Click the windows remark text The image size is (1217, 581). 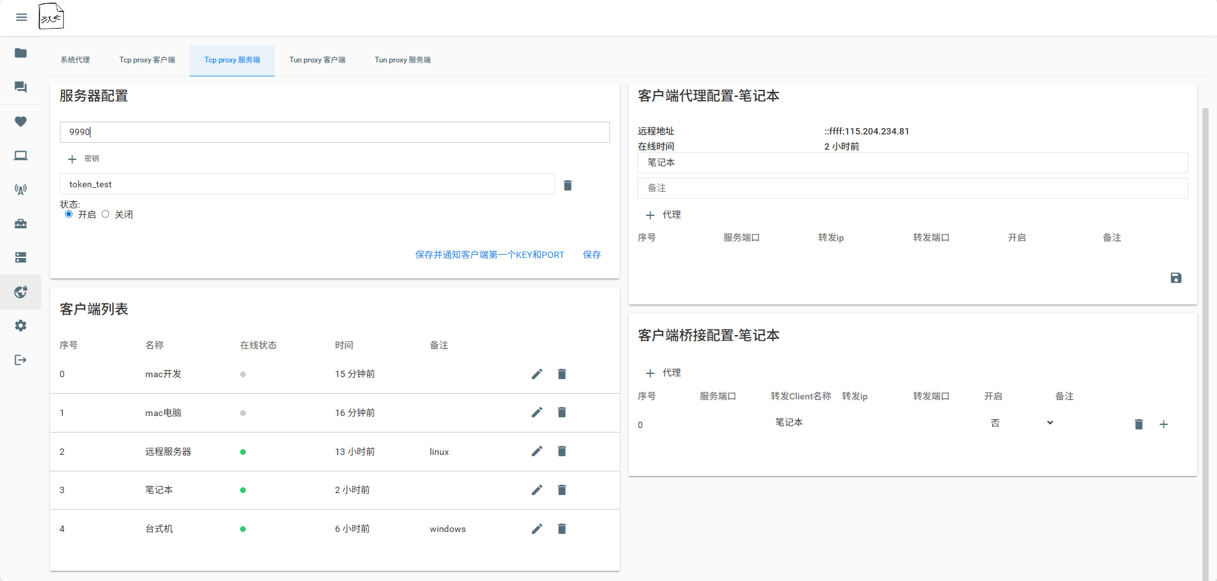pos(448,529)
